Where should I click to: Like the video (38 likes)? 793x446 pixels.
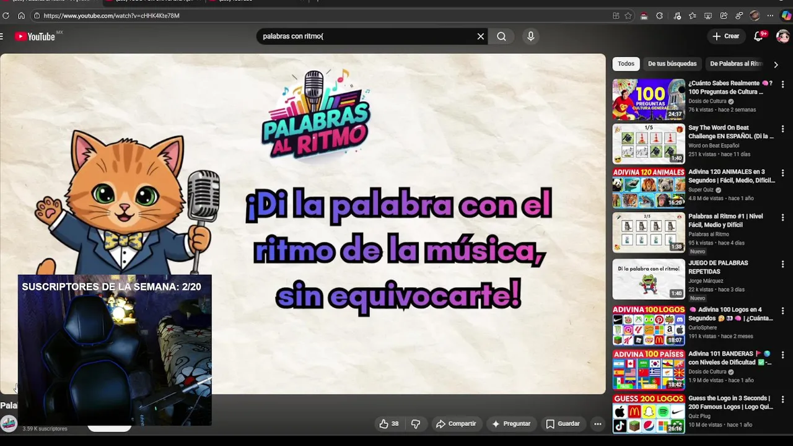tap(388, 424)
